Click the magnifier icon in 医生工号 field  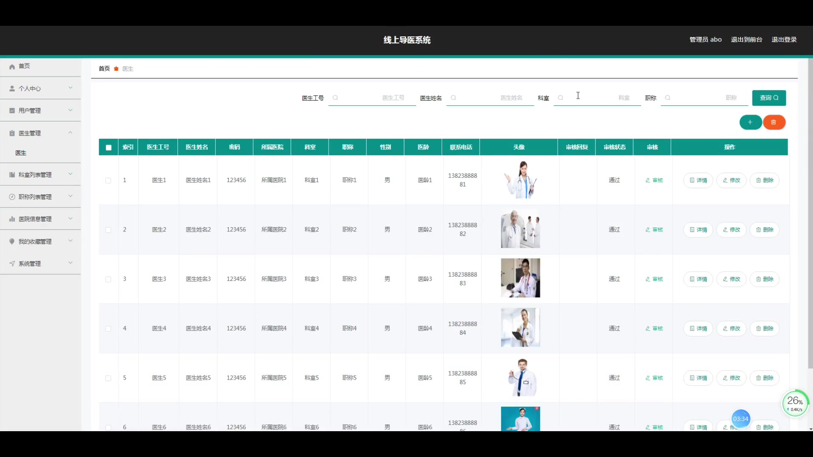pos(335,98)
